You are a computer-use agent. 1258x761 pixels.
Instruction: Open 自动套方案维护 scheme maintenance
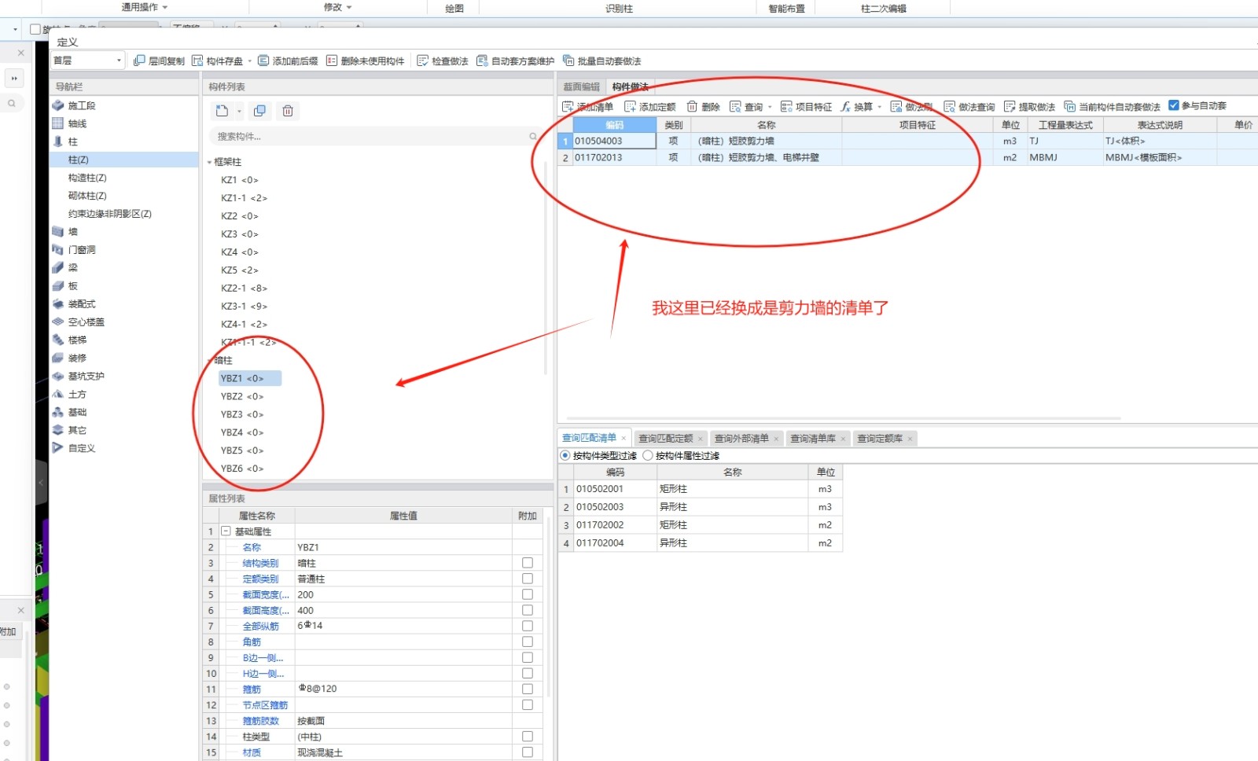(x=516, y=61)
